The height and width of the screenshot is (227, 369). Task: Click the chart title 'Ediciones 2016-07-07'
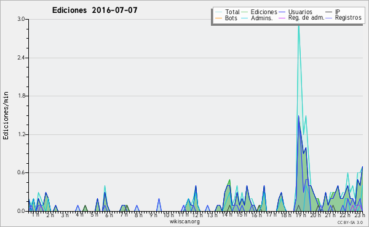tap(95, 10)
